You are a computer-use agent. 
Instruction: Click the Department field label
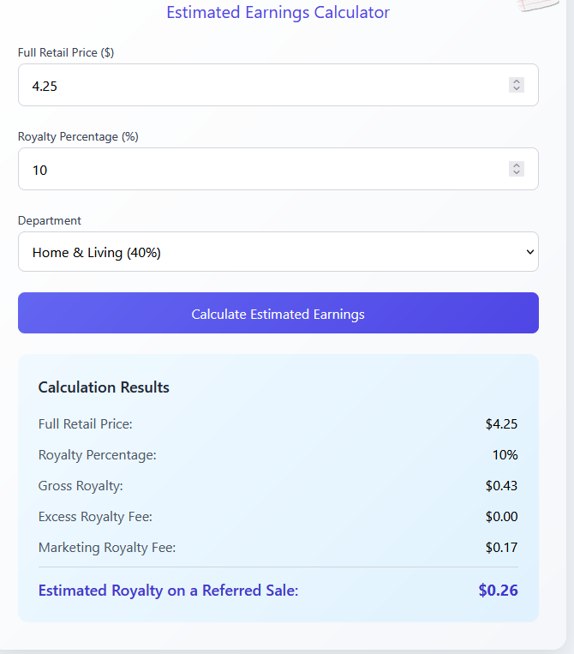(49, 220)
